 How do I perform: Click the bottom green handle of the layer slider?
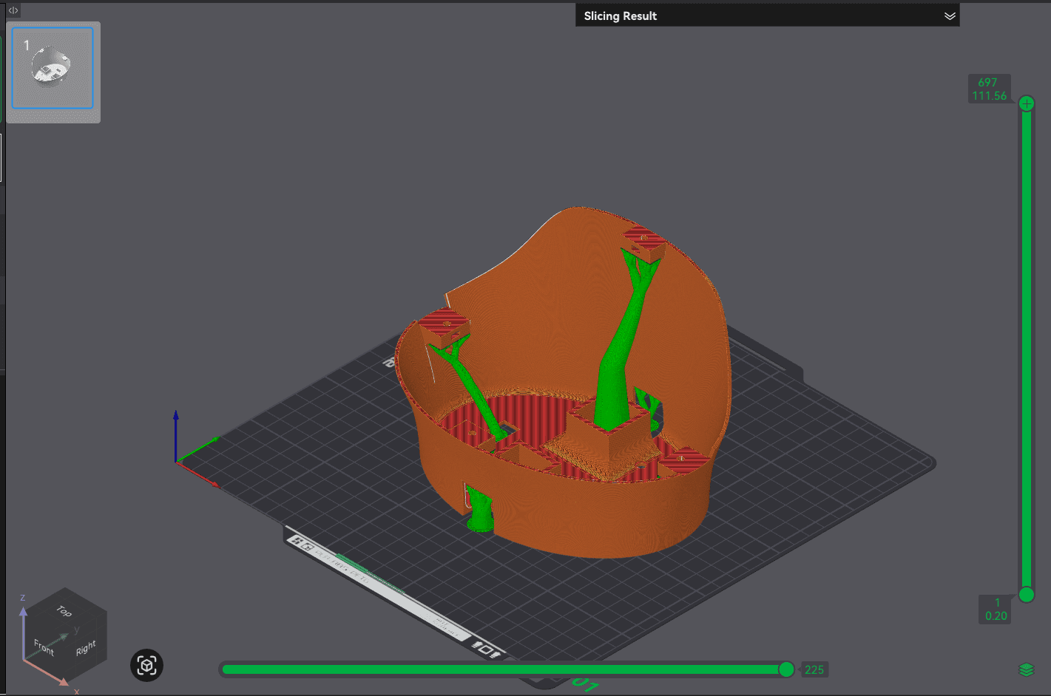[1026, 595]
